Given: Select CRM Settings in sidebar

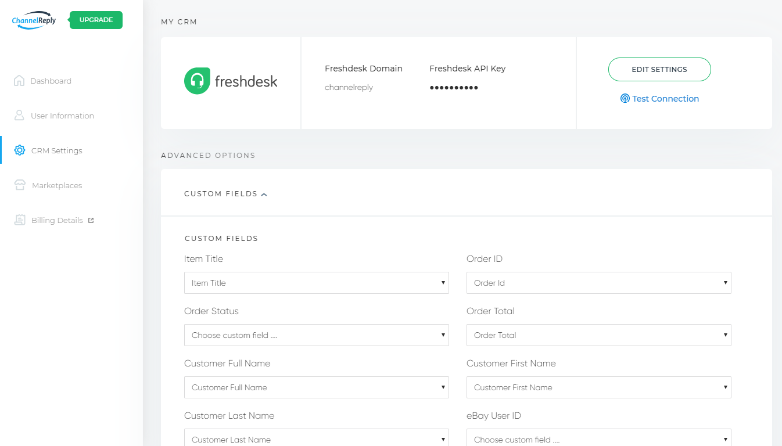Looking at the screenshot, I should tap(57, 150).
